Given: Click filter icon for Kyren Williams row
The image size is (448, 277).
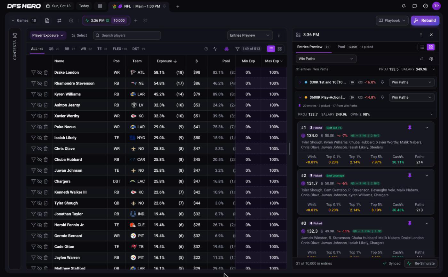Looking at the screenshot, I should (33, 94).
